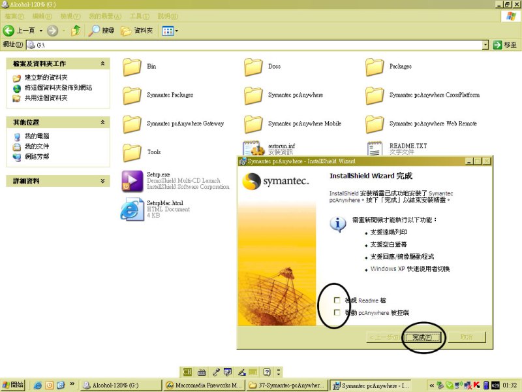This screenshot has height=392, width=522.
Task: Open the Packages folder icon
Action: click(x=375, y=67)
